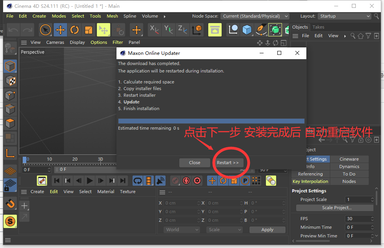The width and height of the screenshot is (384, 248).
Task: Click the Project Scale value field
Action: [359, 199]
